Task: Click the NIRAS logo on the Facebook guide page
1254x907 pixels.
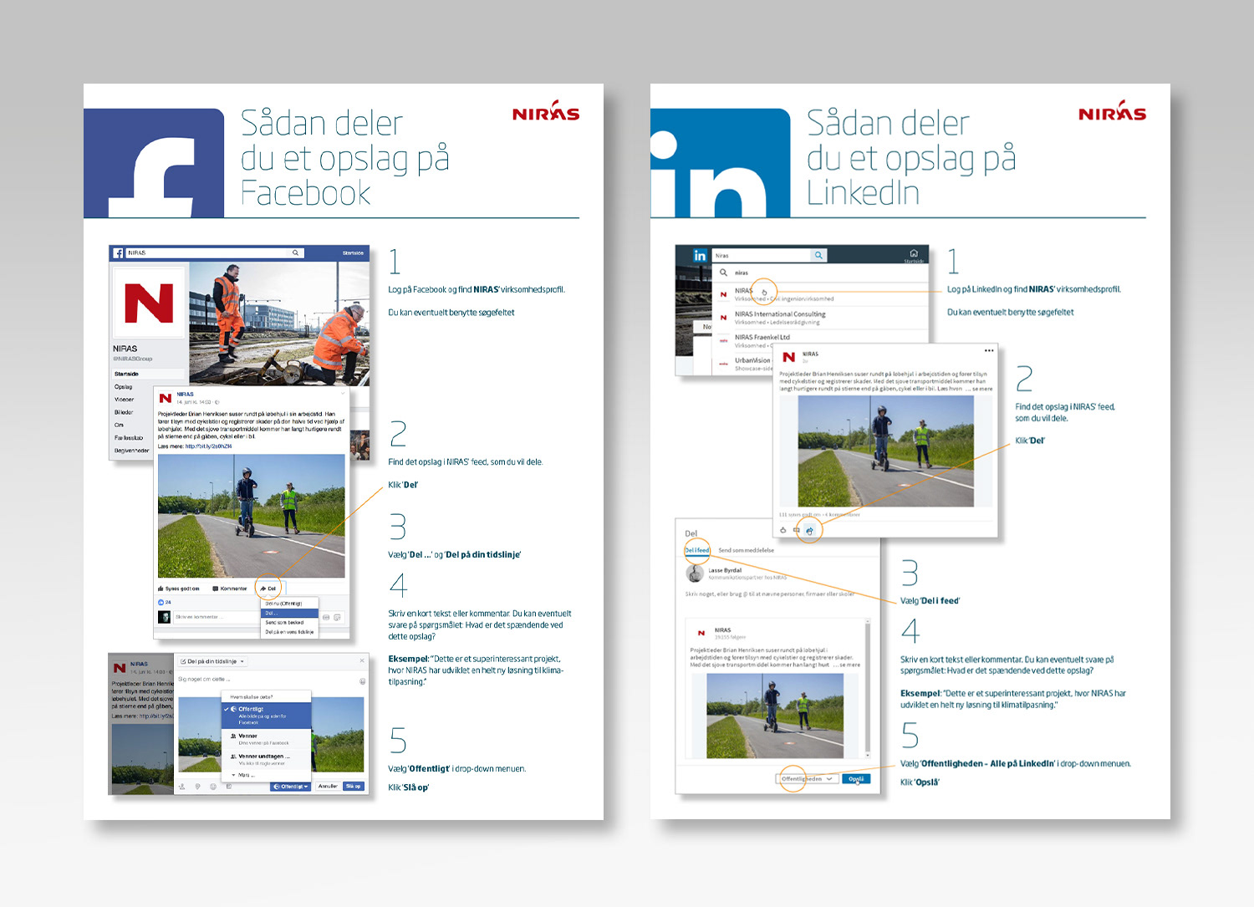Action: click(x=546, y=112)
